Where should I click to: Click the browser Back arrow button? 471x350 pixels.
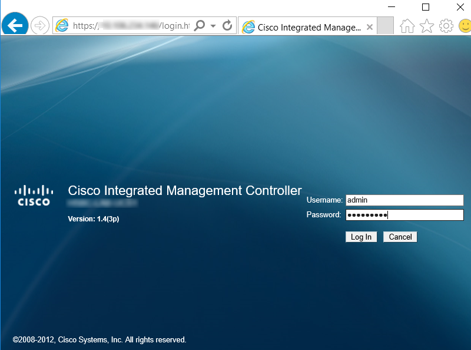click(x=15, y=25)
